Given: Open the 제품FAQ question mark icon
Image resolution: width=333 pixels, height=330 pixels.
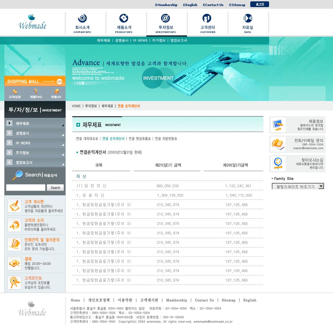Looking at the screenshot, I should [36, 92].
